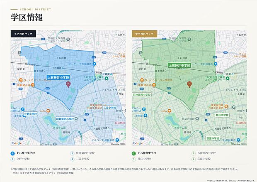Click TAC杉並区上井草スポーツセンター green marker in left map
This screenshot has height=182, width=257.
pos(107,79)
